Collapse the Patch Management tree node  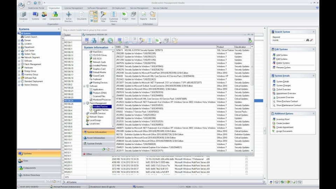84,103
